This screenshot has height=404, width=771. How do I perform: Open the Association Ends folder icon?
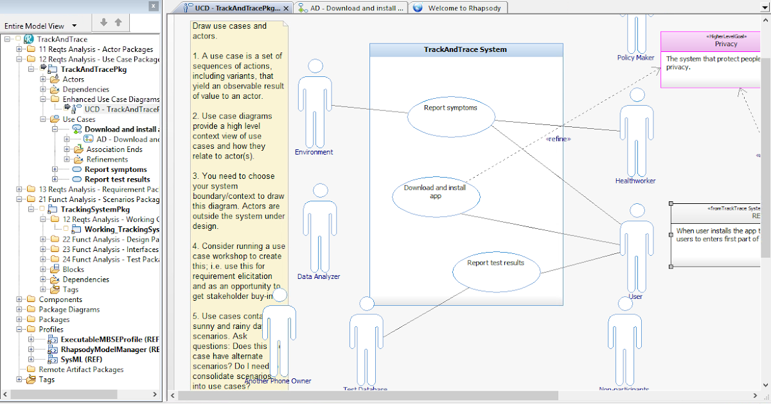[x=78, y=149]
